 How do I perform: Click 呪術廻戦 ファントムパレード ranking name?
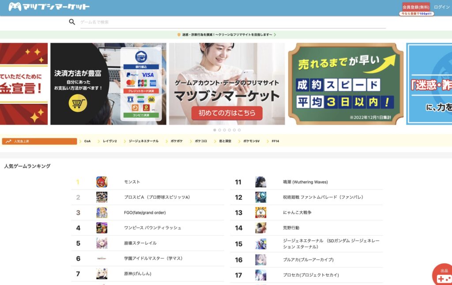coord(323,198)
